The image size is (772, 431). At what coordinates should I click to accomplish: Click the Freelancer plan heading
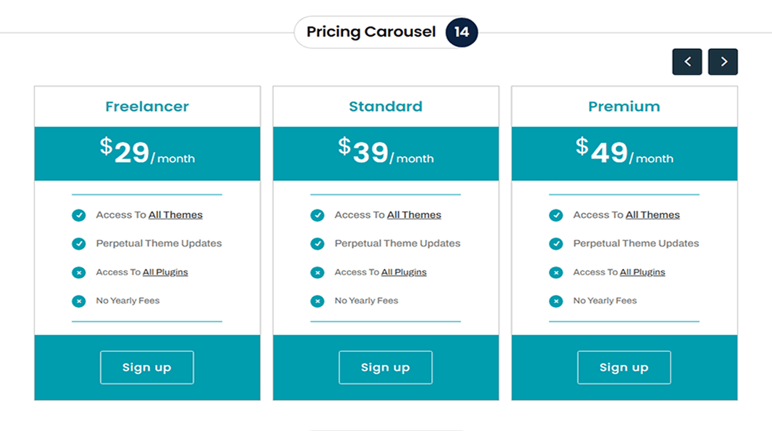(x=147, y=107)
